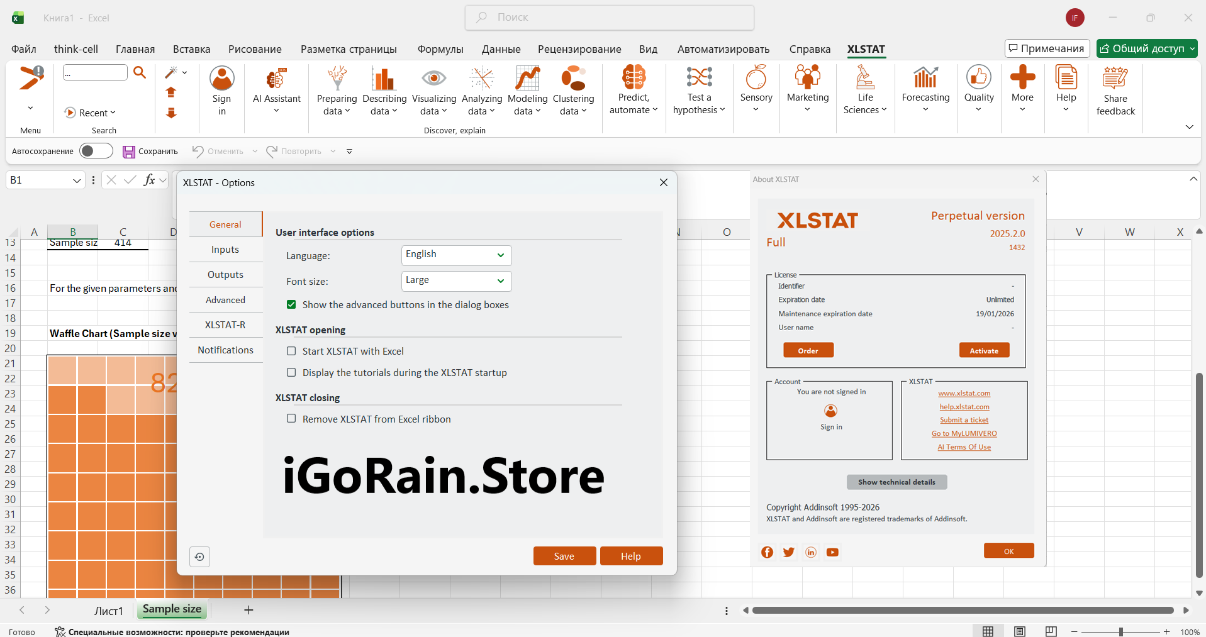Switch to the Advanced options tab

coord(225,300)
